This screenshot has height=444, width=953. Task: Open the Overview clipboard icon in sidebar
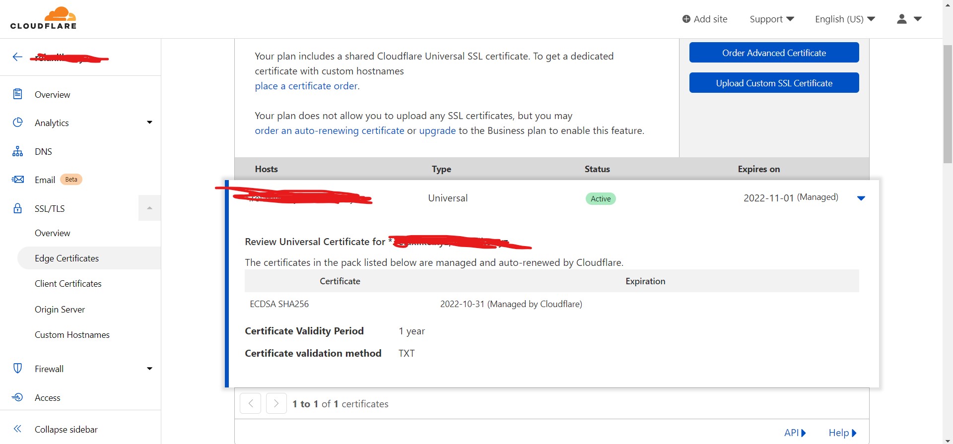point(18,94)
